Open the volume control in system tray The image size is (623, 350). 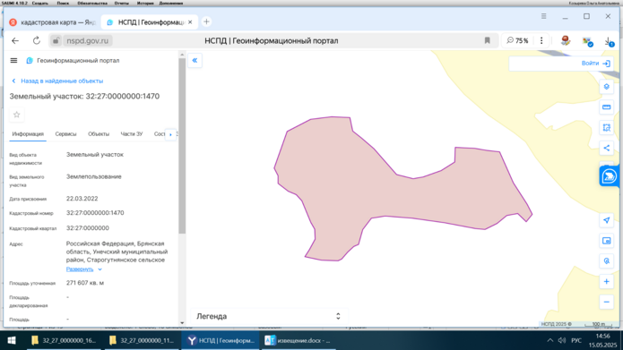point(561,340)
